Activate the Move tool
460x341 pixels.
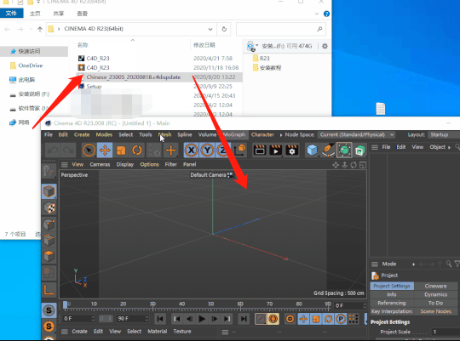click(x=105, y=151)
